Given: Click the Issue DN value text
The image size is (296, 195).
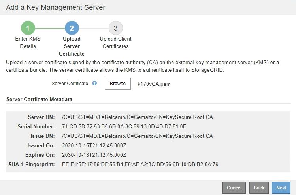Looking at the screenshot, I should (137, 136).
